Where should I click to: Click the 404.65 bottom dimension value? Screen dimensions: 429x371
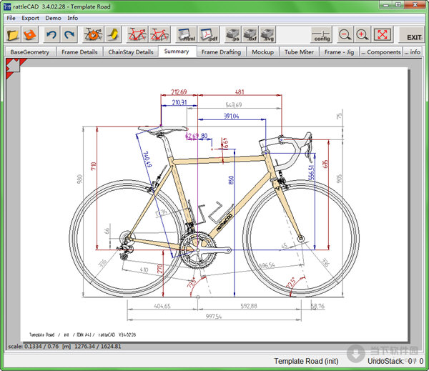click(162, 306)
